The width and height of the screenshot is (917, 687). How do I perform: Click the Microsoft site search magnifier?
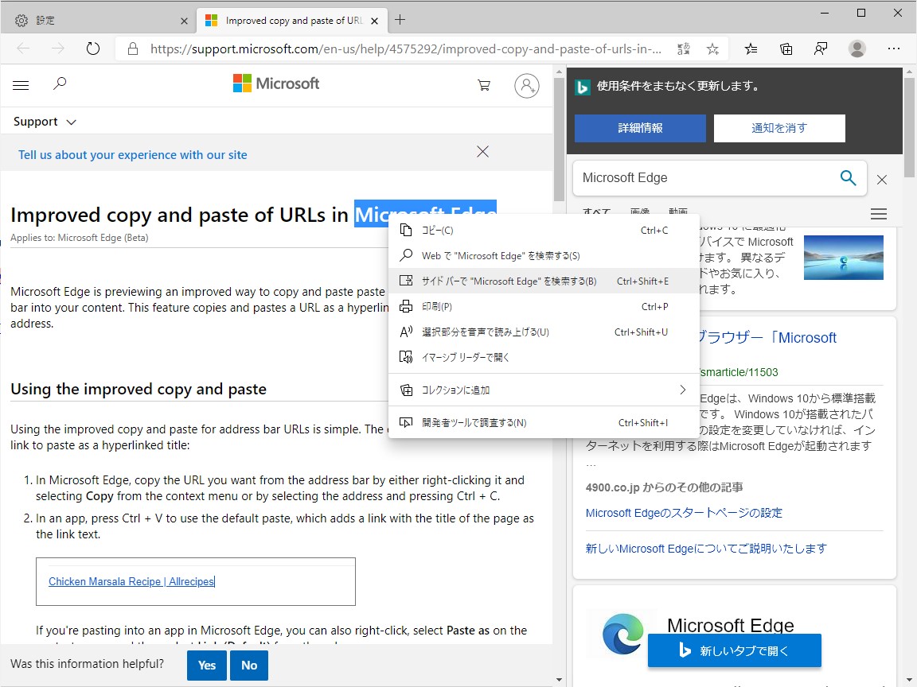point(60,84)
